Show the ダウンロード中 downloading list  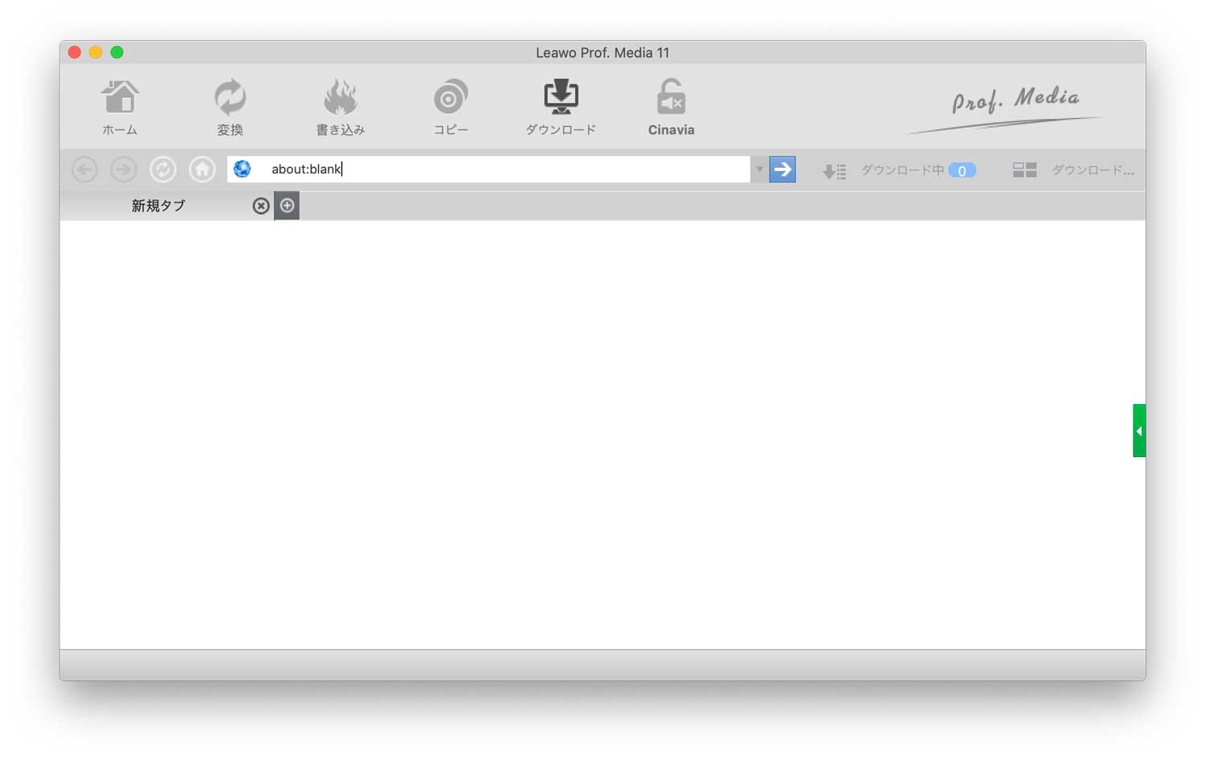pos(900,170)
